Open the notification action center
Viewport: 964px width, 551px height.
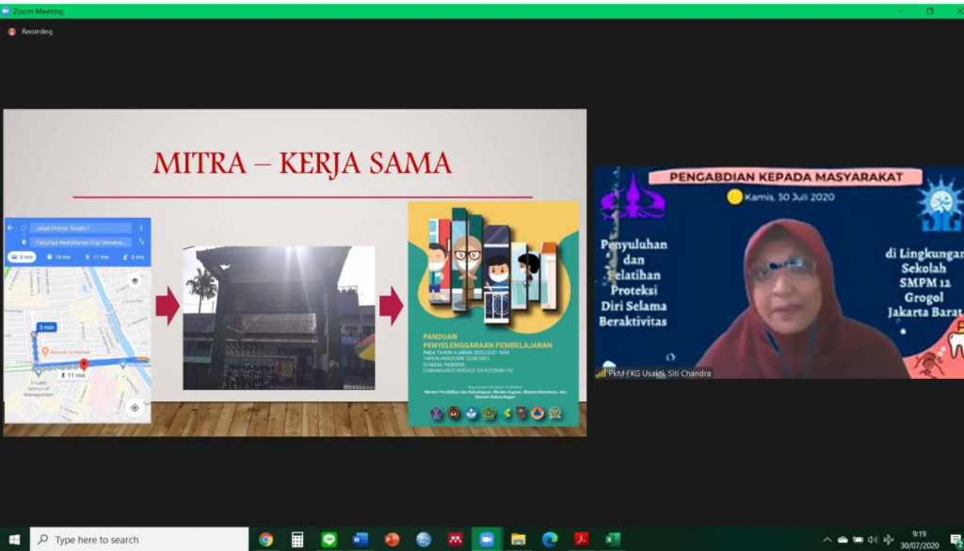(x=955, y=540)
